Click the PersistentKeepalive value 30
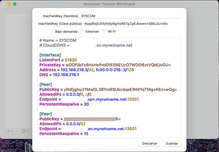The image size is (219, 152). (86, 104)
